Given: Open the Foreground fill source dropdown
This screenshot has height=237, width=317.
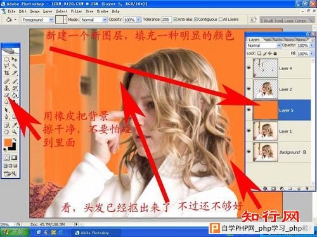Looking at the screenshot, I should coord(37,20).
